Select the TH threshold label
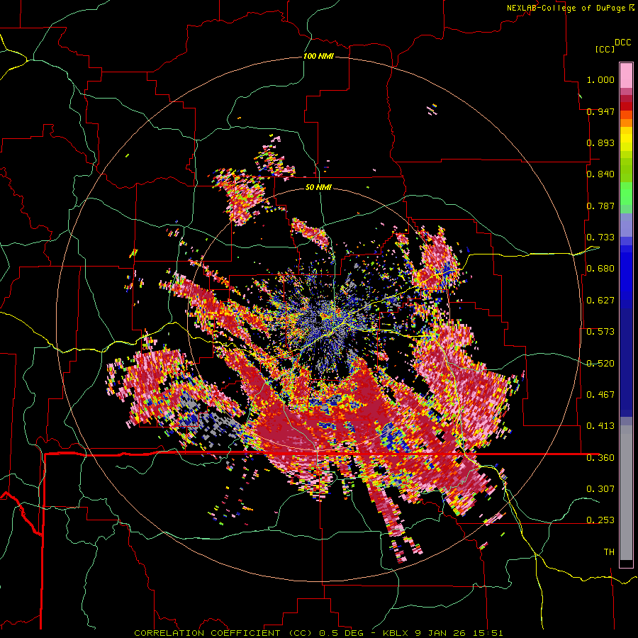This screenshot has height=638, width=638. coord(609,552)
